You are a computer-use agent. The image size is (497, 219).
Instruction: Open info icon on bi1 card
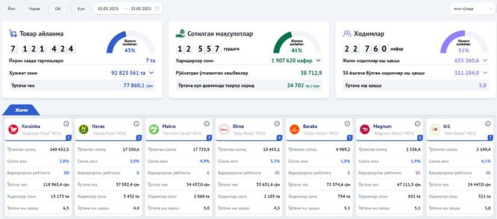(488, 123)
